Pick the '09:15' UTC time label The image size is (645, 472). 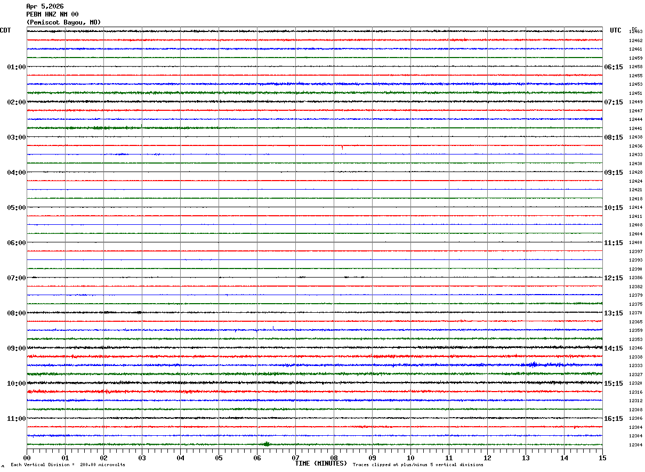pyautogui.click(x=614, y=173)
